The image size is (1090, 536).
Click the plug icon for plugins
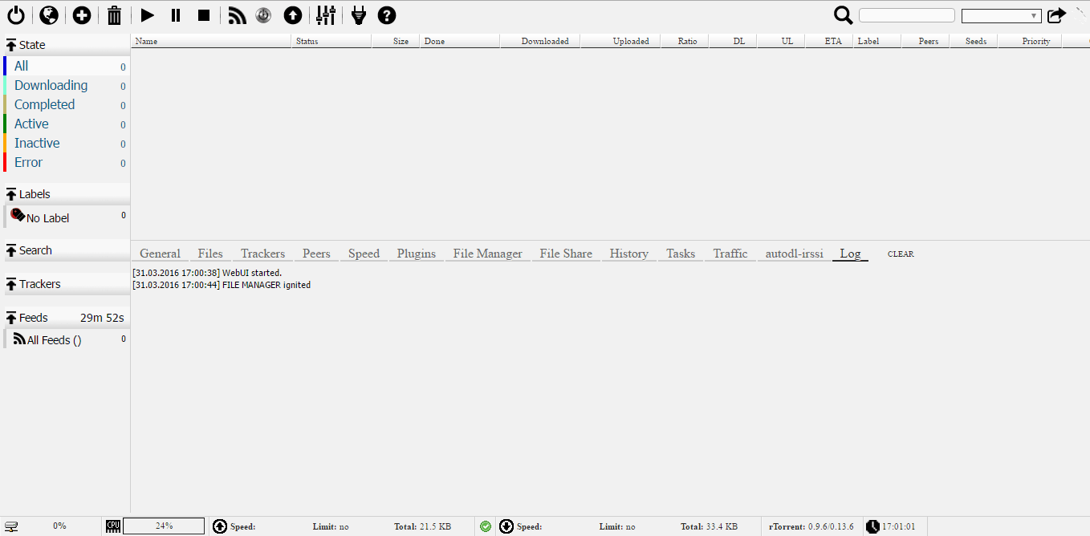coord(359,15)
